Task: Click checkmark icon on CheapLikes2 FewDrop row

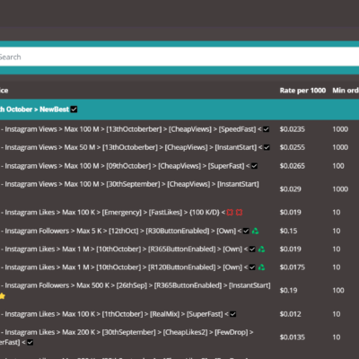Action: 30,342
